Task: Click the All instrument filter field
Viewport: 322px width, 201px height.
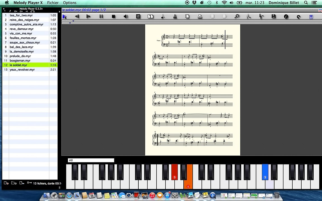Action: [91, 160]
